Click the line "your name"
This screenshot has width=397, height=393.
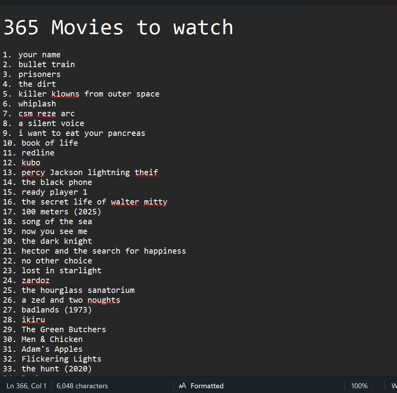pyautogui.click(x=40, y=55)
